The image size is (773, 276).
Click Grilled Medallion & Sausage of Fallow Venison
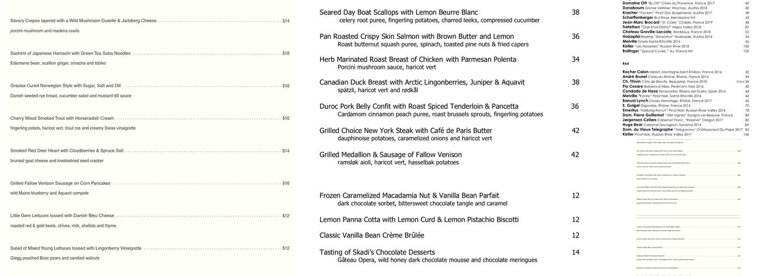pos(390,155)
